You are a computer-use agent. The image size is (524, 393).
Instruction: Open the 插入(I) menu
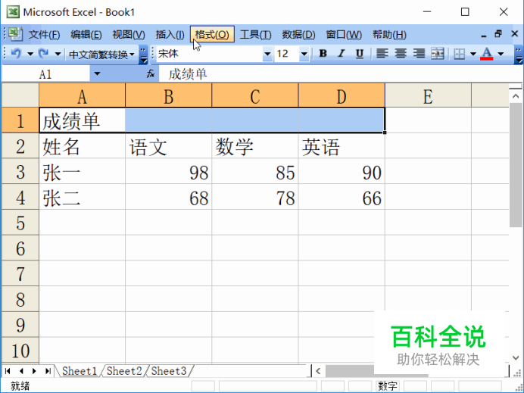coord(170,34)
